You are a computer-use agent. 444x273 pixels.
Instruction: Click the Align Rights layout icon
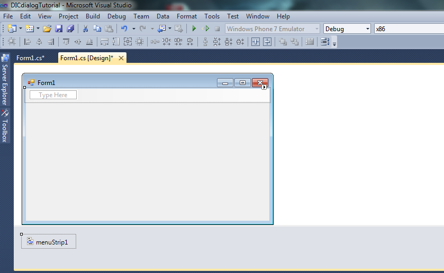pyautogui.click(x=51, y=42)
